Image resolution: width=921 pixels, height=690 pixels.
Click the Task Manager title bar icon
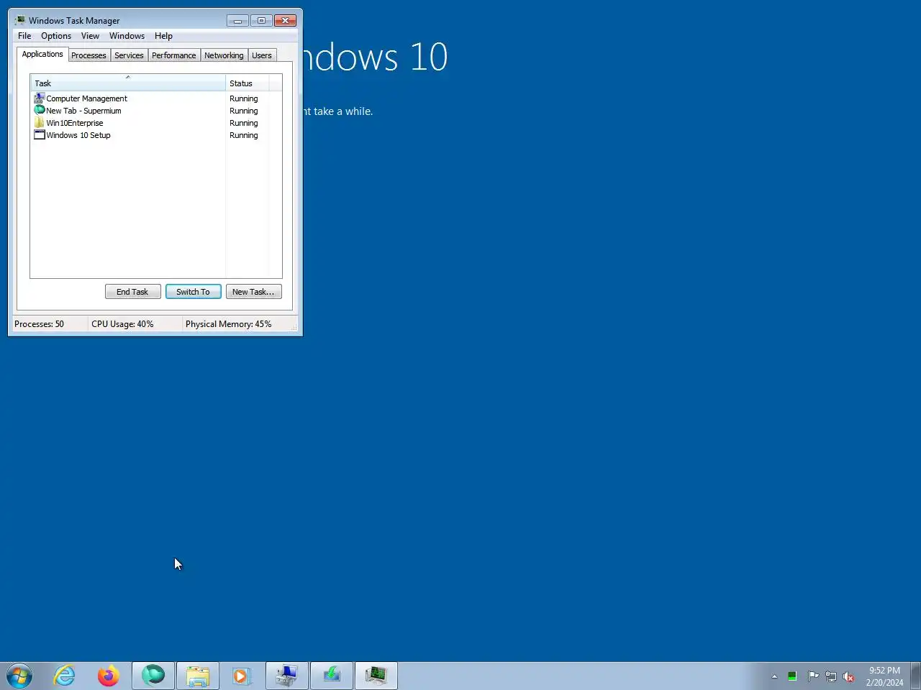[20, 20]
